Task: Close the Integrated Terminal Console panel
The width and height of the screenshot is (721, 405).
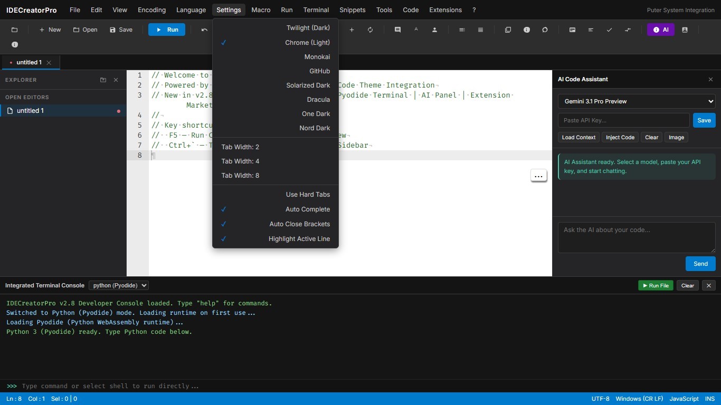Action: (x=709, y=285)
